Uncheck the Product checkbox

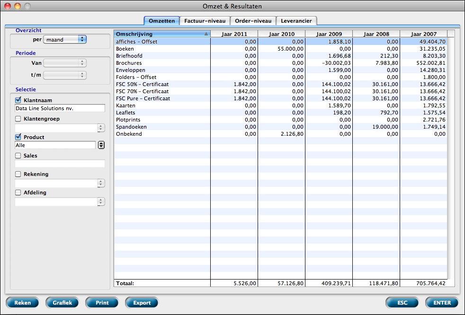18,137
